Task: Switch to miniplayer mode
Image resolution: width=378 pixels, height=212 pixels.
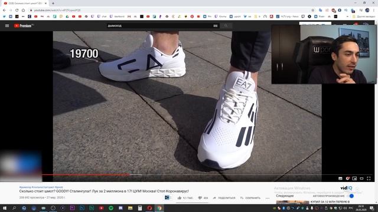Action: 354,178
